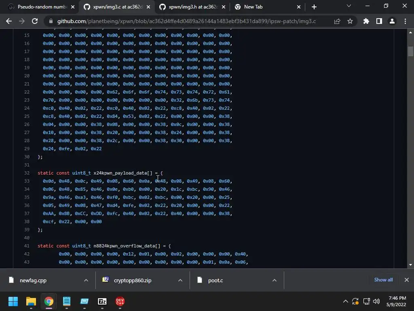Screen dimensions: 414x311
Task: Click x24kpwn_payload_data identifier
Action: tap(120, 173)
